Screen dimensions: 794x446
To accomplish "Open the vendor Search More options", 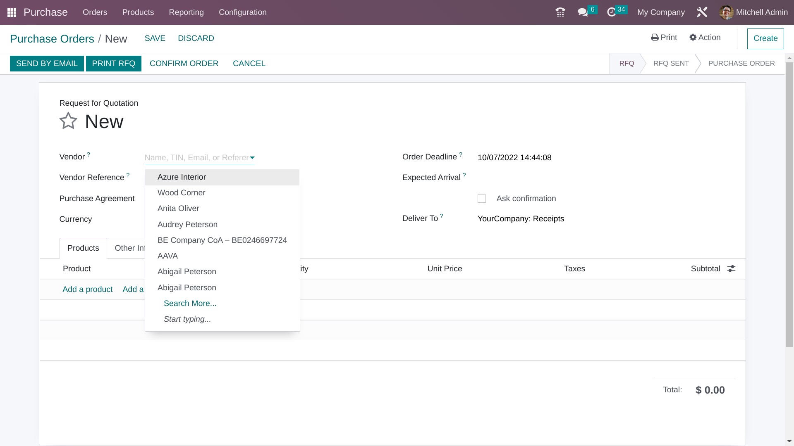I will coord(190,304).
